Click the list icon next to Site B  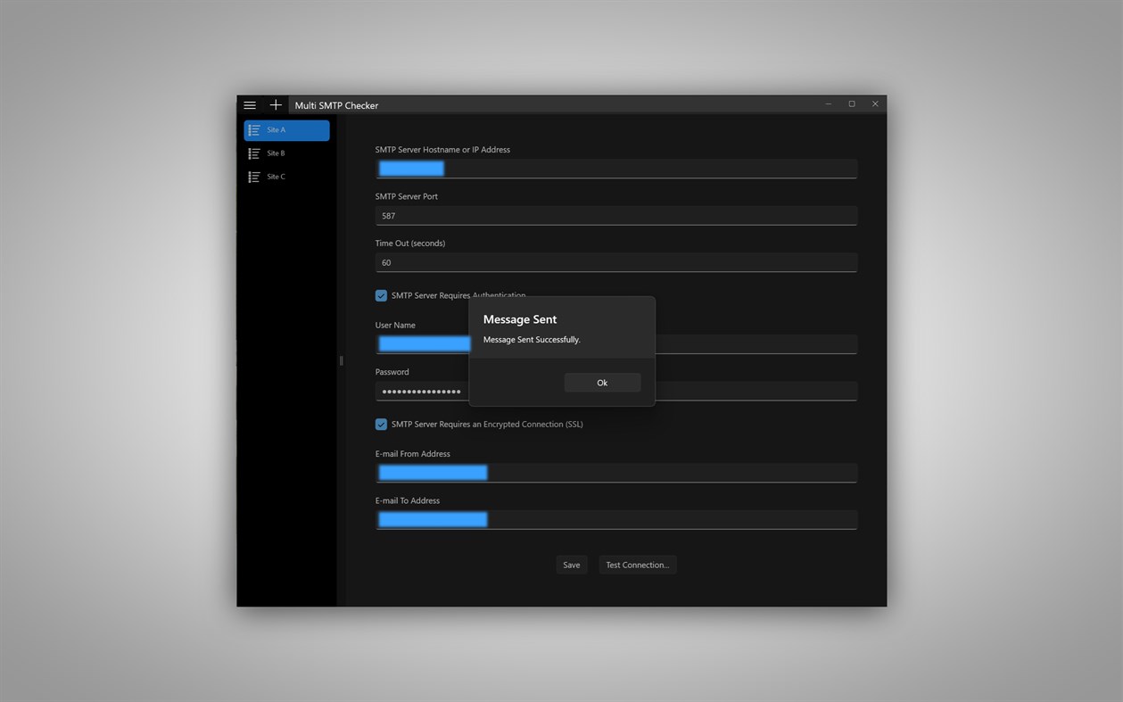coord(253,153)
